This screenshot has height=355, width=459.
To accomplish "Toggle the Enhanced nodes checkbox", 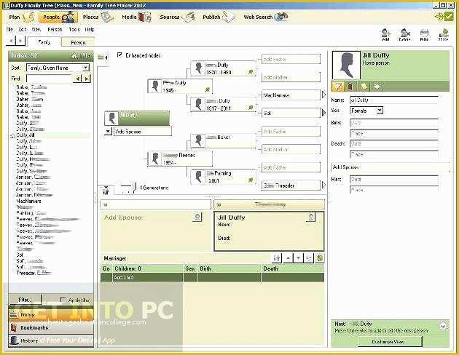I will (x=119, y=55).
